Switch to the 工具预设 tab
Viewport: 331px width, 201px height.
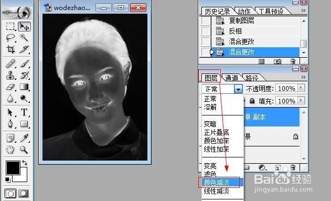[x=271, y=12]
